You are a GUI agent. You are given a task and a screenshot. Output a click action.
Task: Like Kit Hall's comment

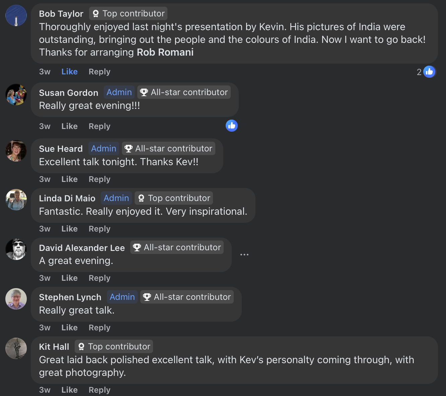click(x=69, y=390)
